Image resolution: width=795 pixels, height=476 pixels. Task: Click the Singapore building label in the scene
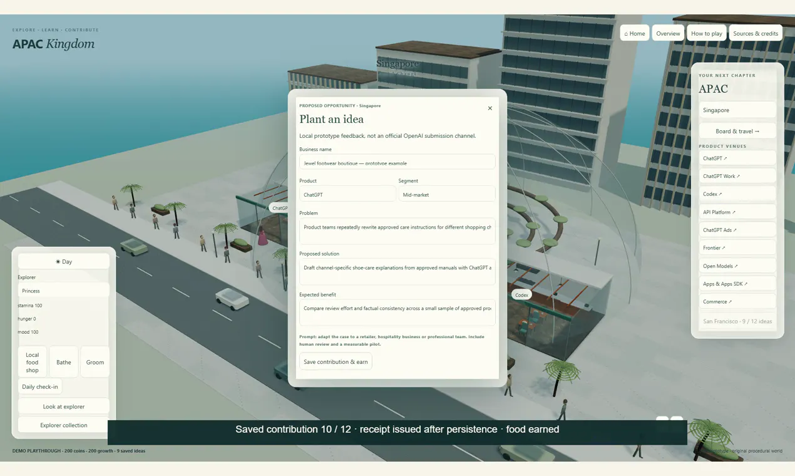coord(397,64)
